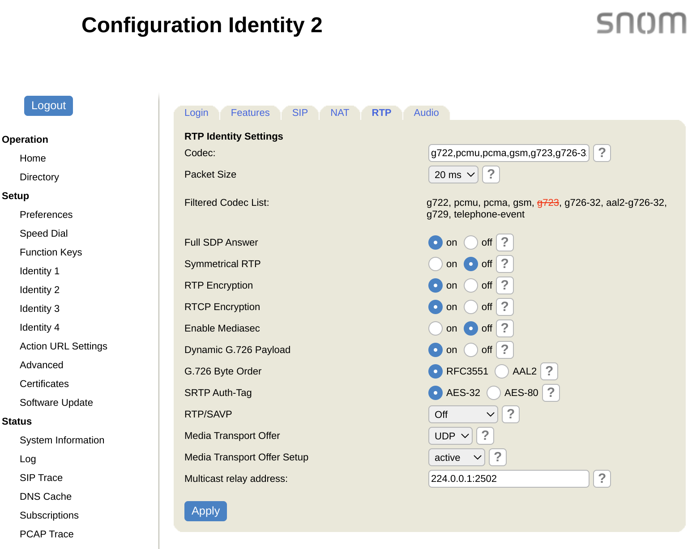Open help for Packet Size setting
Viewport: 692px width, 549px height.
tap(491, 174)
